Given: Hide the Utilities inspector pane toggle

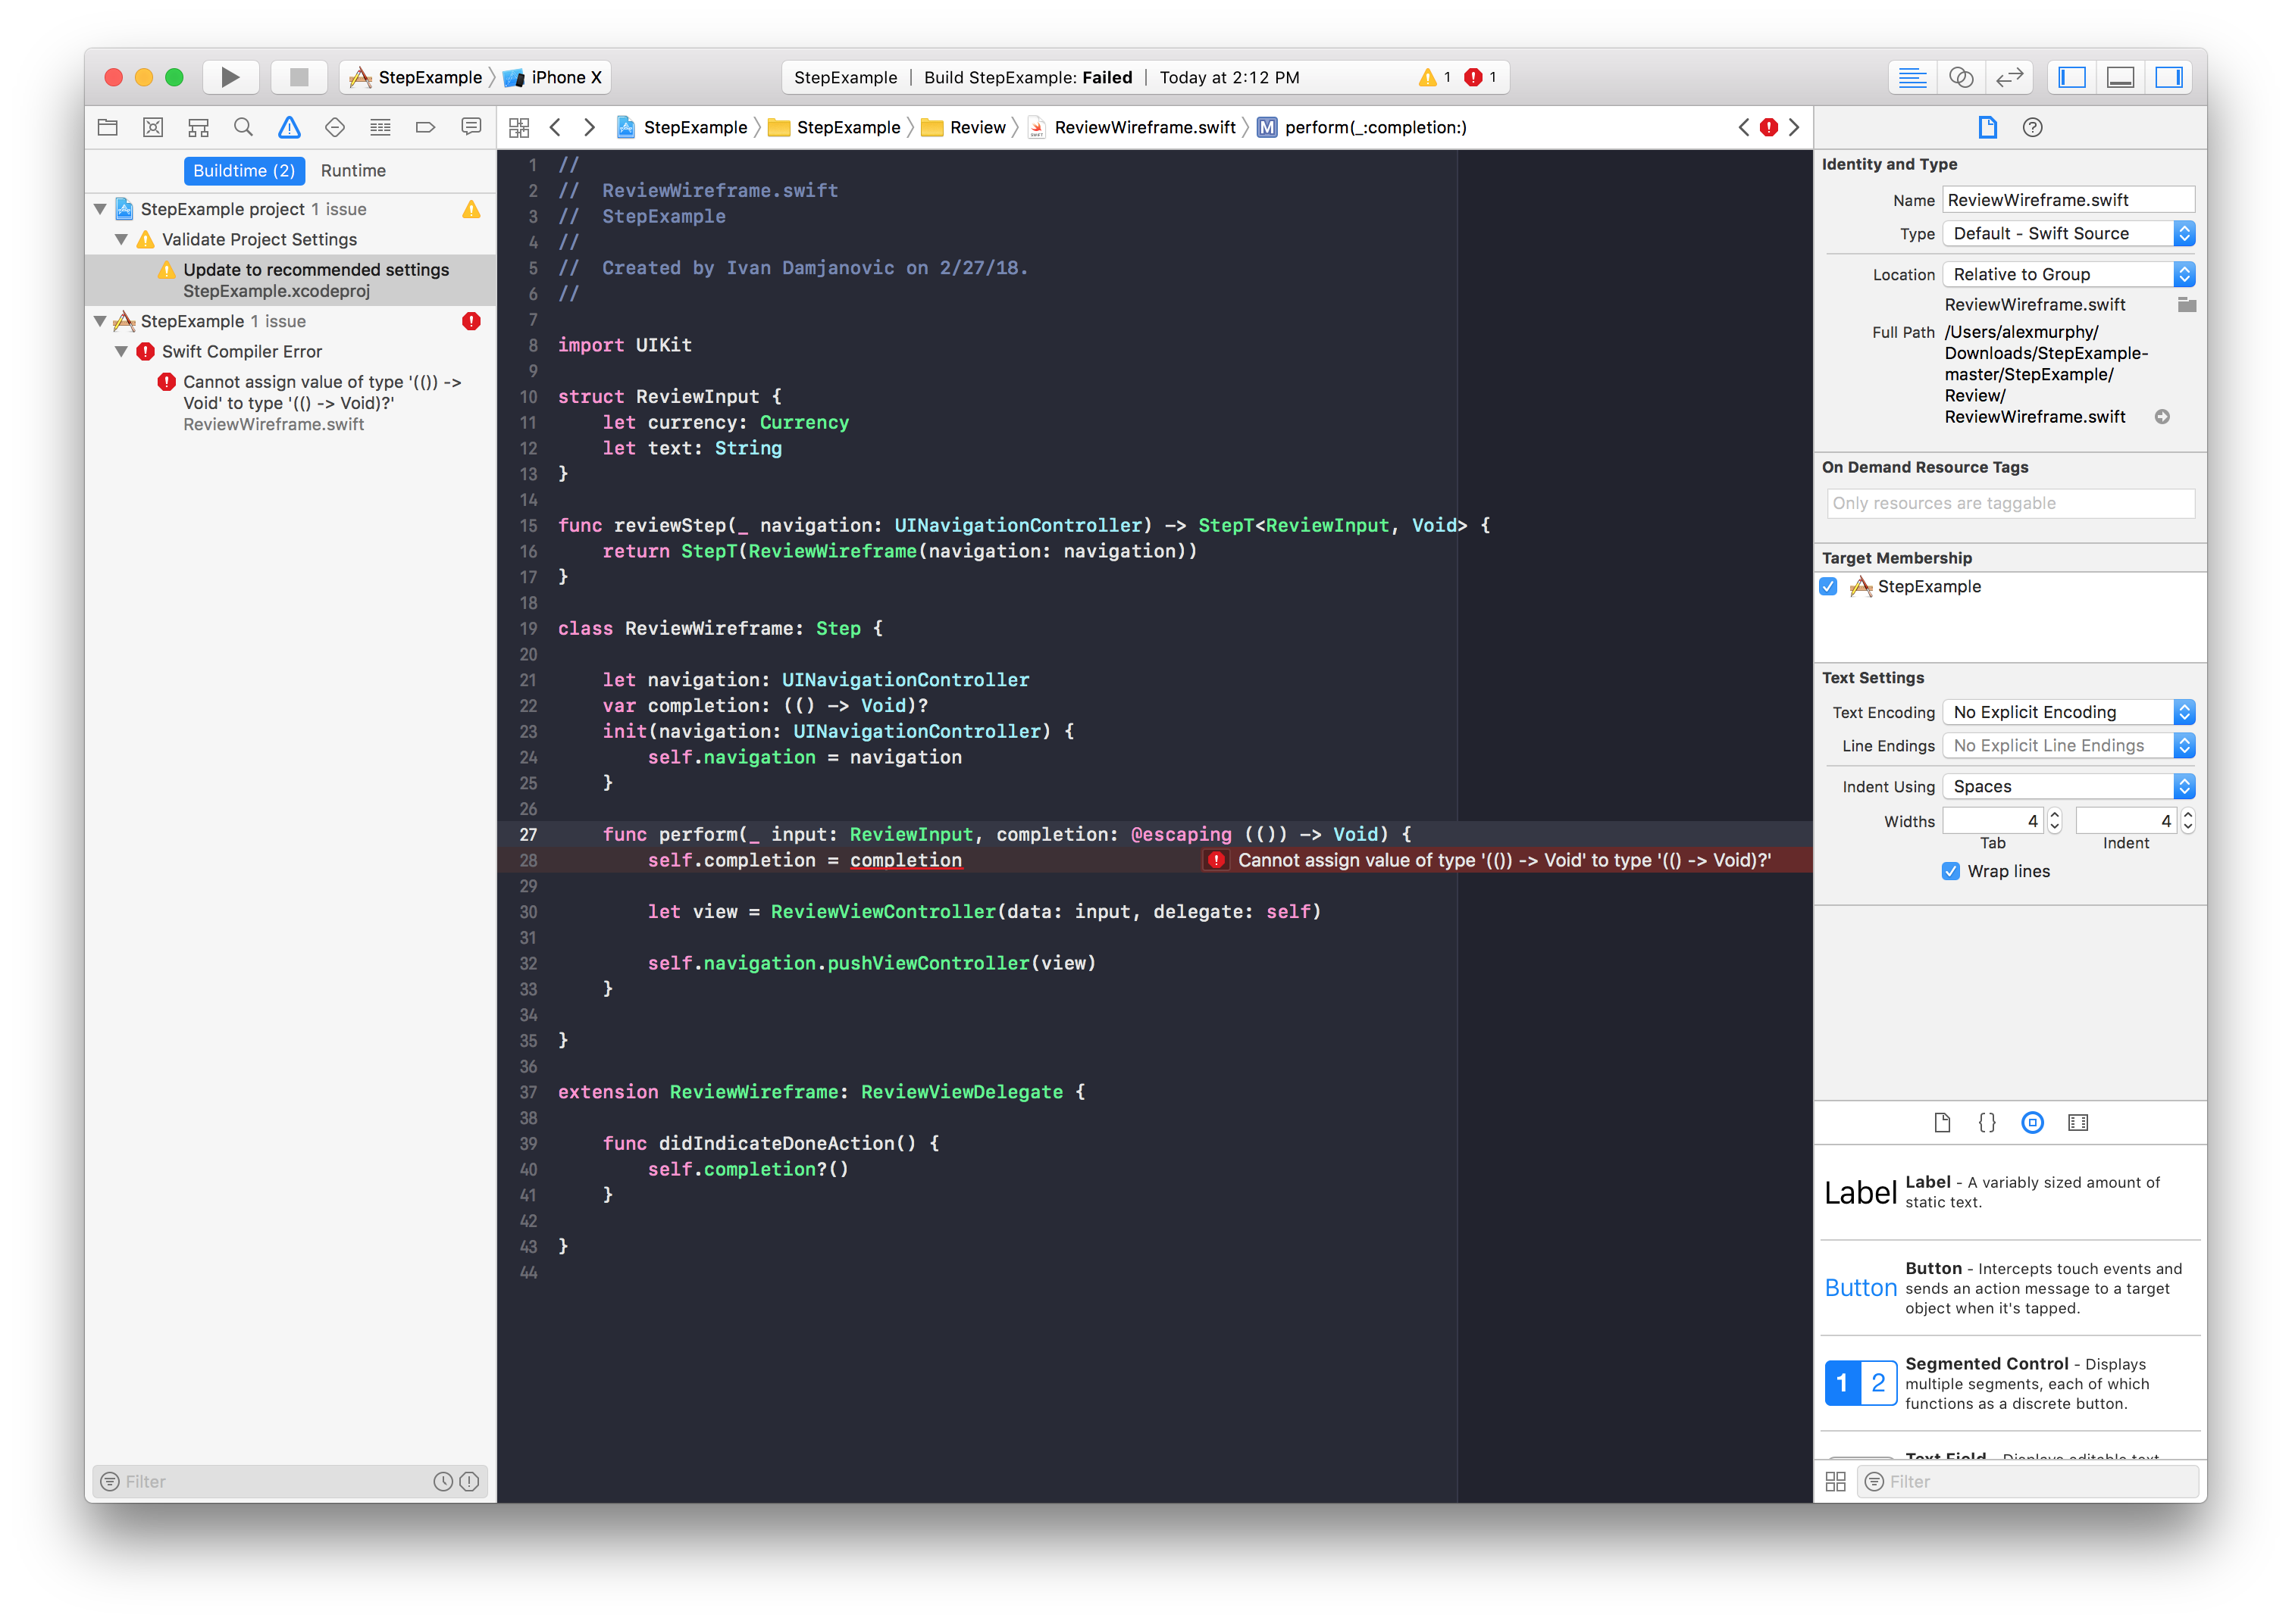Looking at the screenshot, I should click(x=2169, y=77).
